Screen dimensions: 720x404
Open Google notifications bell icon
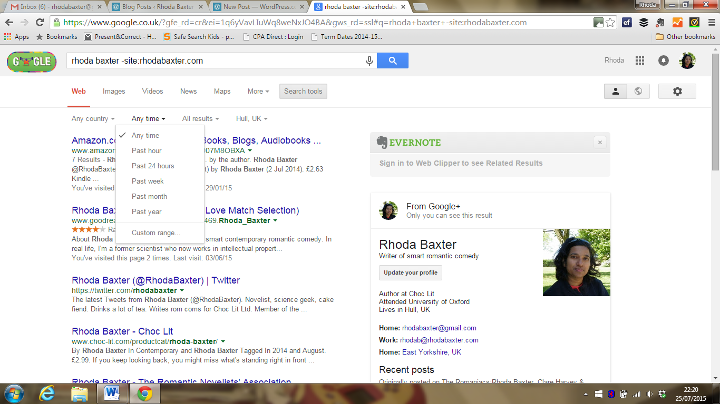pos(664,60)
